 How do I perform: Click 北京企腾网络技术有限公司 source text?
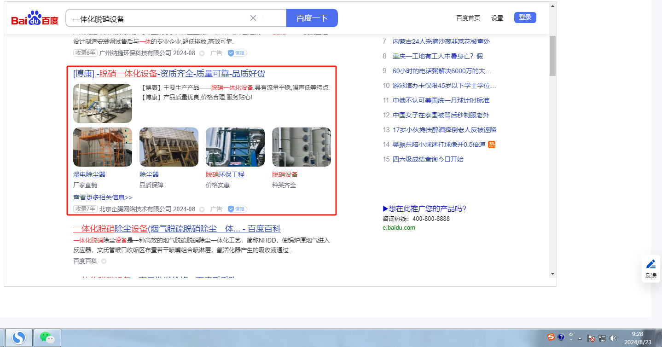[x=135, y=209]
